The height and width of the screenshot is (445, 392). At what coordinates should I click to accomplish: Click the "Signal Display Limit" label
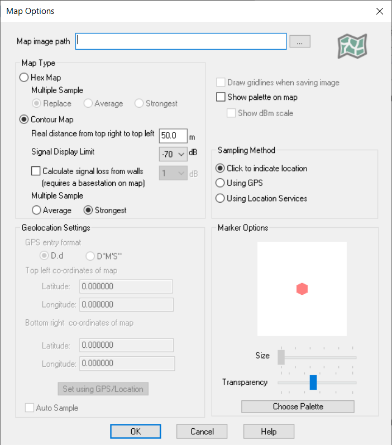click(x=63, y=152)
